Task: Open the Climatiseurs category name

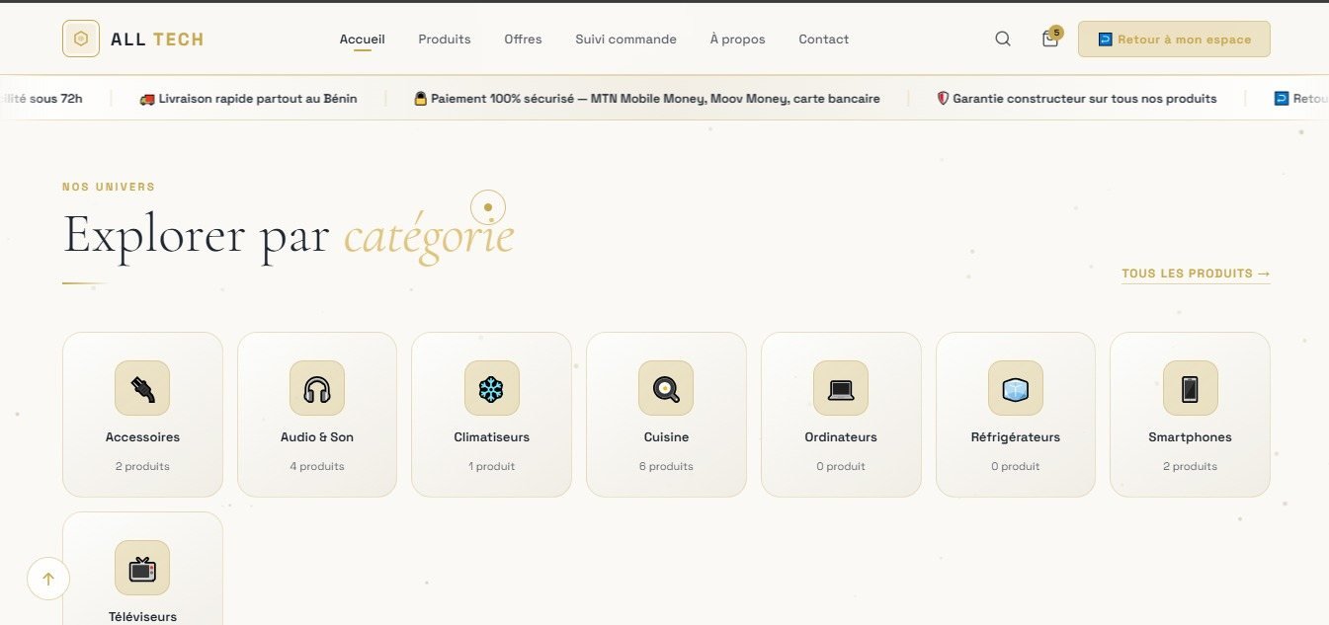Action: 491,437
